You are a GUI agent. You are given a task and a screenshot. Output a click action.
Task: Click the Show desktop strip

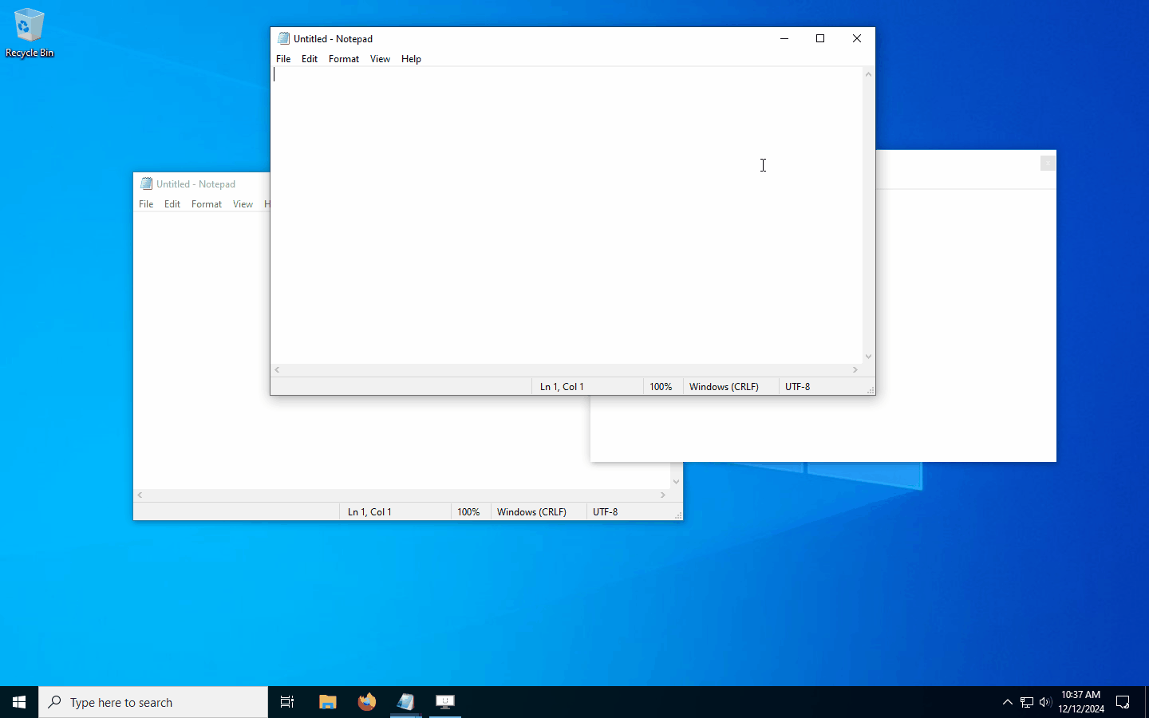(x=1147, y=702)
